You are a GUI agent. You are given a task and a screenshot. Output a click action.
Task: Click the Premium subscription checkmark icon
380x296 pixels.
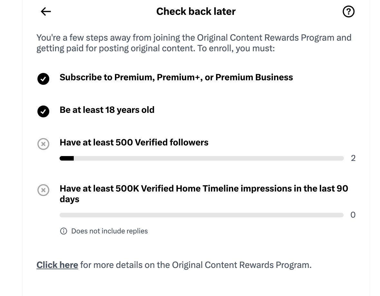tap(43, 79)
